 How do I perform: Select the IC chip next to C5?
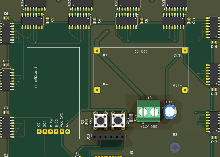click(32, 21)
